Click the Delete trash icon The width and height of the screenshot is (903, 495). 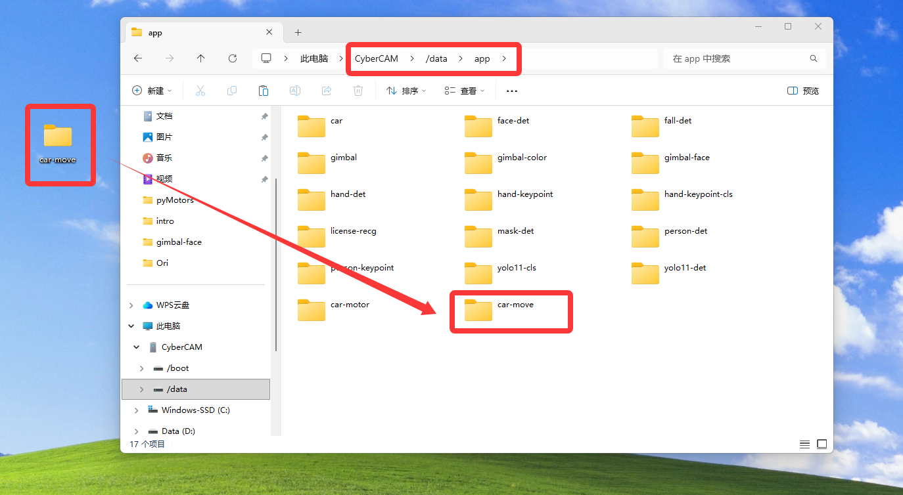(358, 91)
